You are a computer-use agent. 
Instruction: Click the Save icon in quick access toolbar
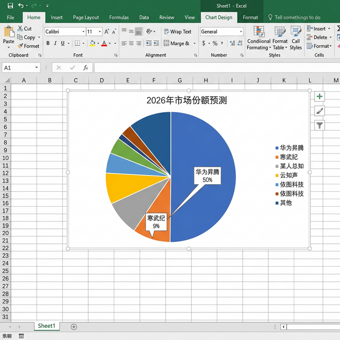10,6
